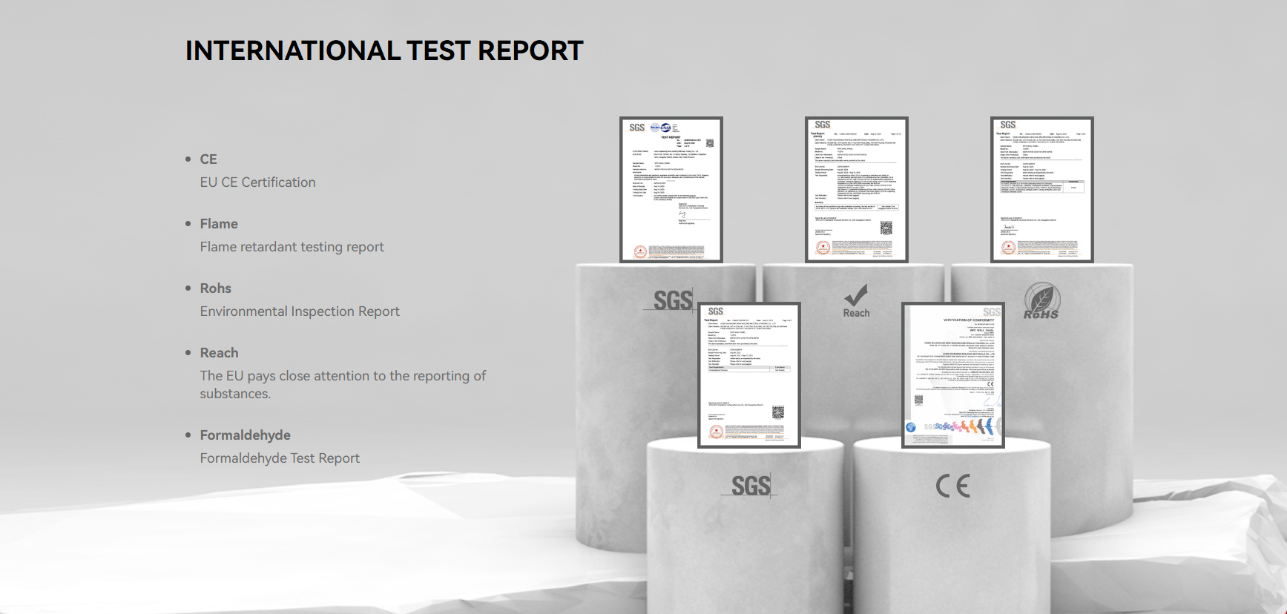The image size is (1287, 614).
Task: Click the International Test Report heading
Action: (x=384, y=50)
